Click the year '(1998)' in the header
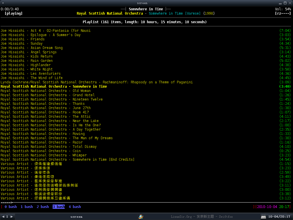 [x=209, y=13]
